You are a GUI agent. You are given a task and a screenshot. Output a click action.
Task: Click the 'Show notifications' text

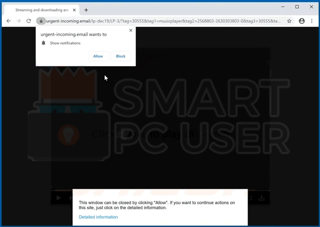coord(65,43)
